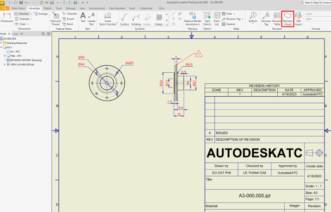Switch to the Place Views tab
Viewport: 331px width, 212px height.
tap(19, 8)
